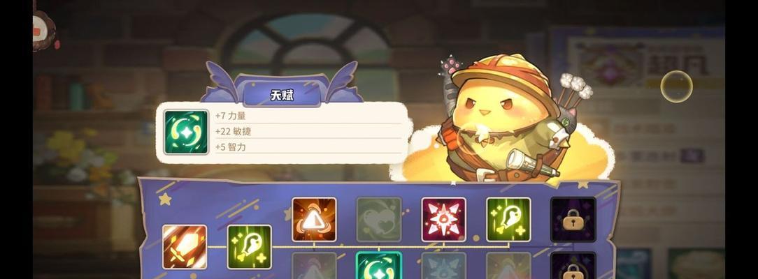Choose the orange warning triangle talent
Image resolution: width=758 pixels, height=279 pixels.
click(x=314, y=219)
